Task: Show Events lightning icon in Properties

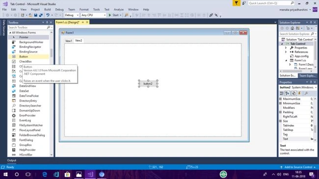Action: pyautogui.click(x=299, y=93)
